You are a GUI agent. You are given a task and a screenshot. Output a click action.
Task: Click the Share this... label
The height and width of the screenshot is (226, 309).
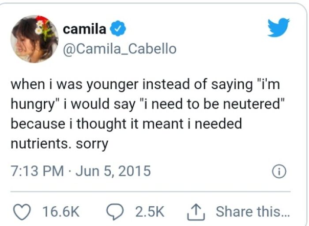pos(253,211)
